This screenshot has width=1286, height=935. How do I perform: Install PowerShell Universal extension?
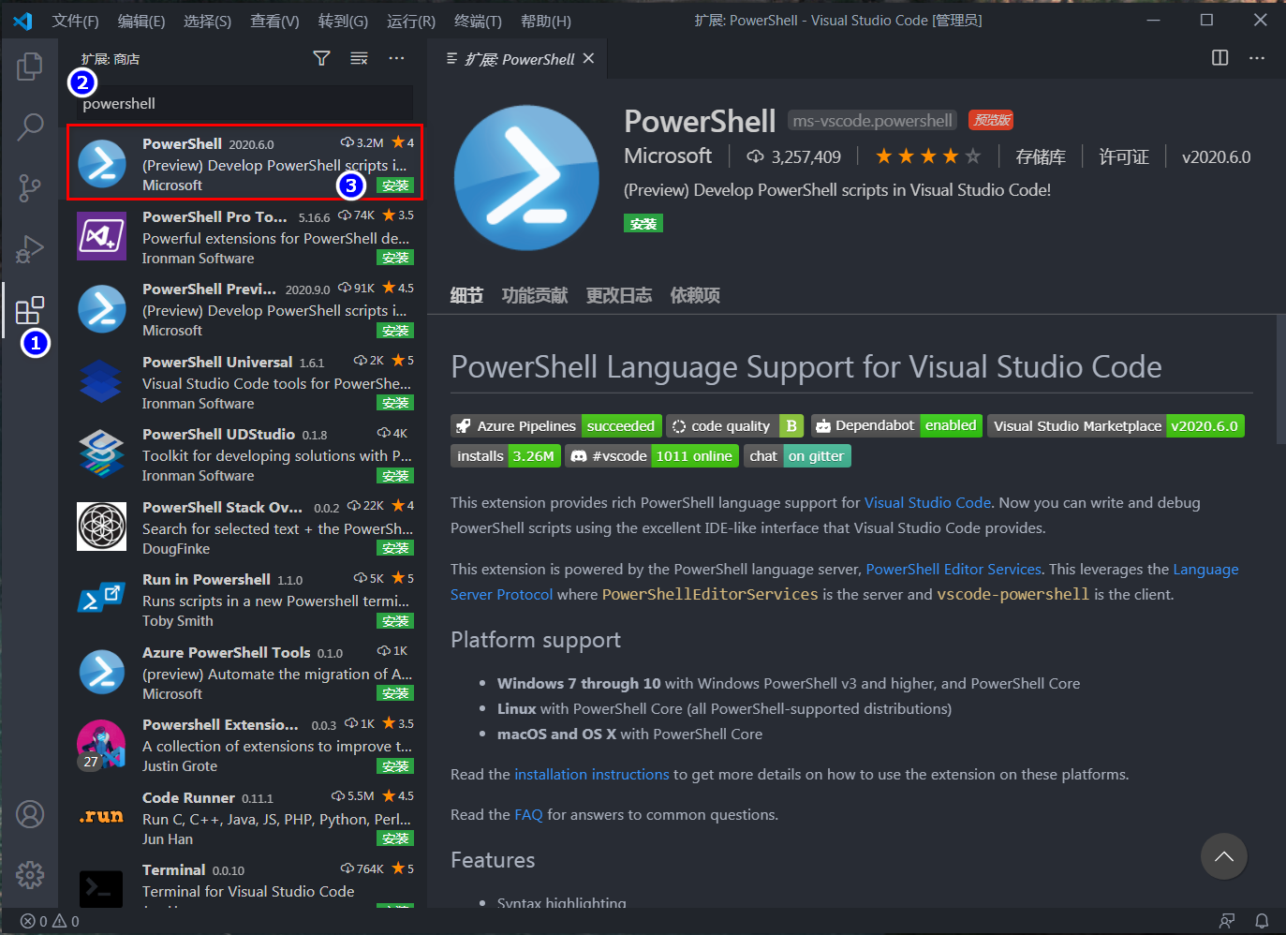395,403
